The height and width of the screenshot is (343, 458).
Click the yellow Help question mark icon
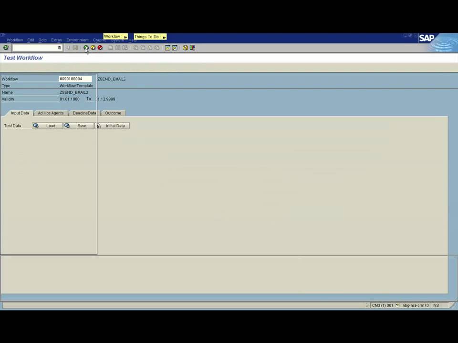185,48
